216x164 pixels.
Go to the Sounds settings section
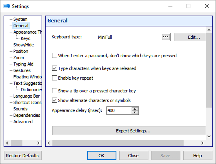pyautogui.click(x=20, y=109)
